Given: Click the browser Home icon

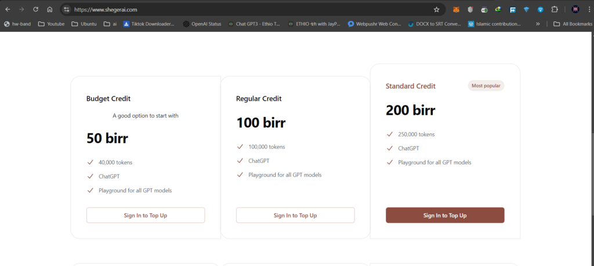Looking at the screenshot, I should tap(50, 9).
